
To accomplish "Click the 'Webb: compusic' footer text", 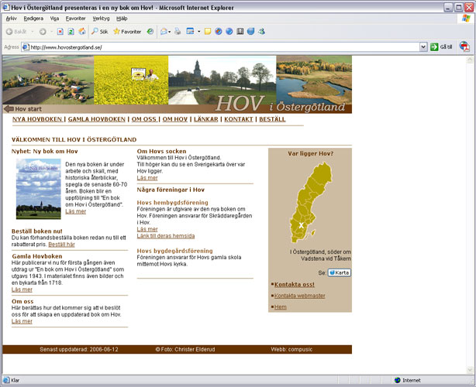I will click(x=291, y=349).
